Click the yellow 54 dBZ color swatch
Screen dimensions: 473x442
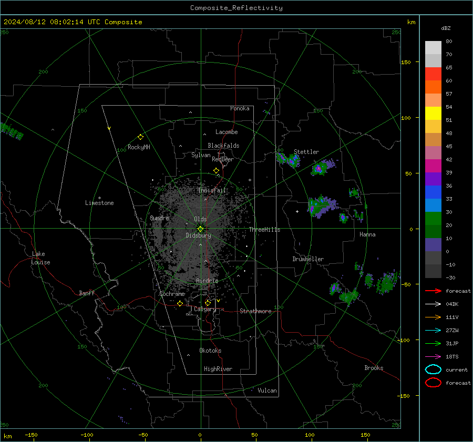pos(433,113)
